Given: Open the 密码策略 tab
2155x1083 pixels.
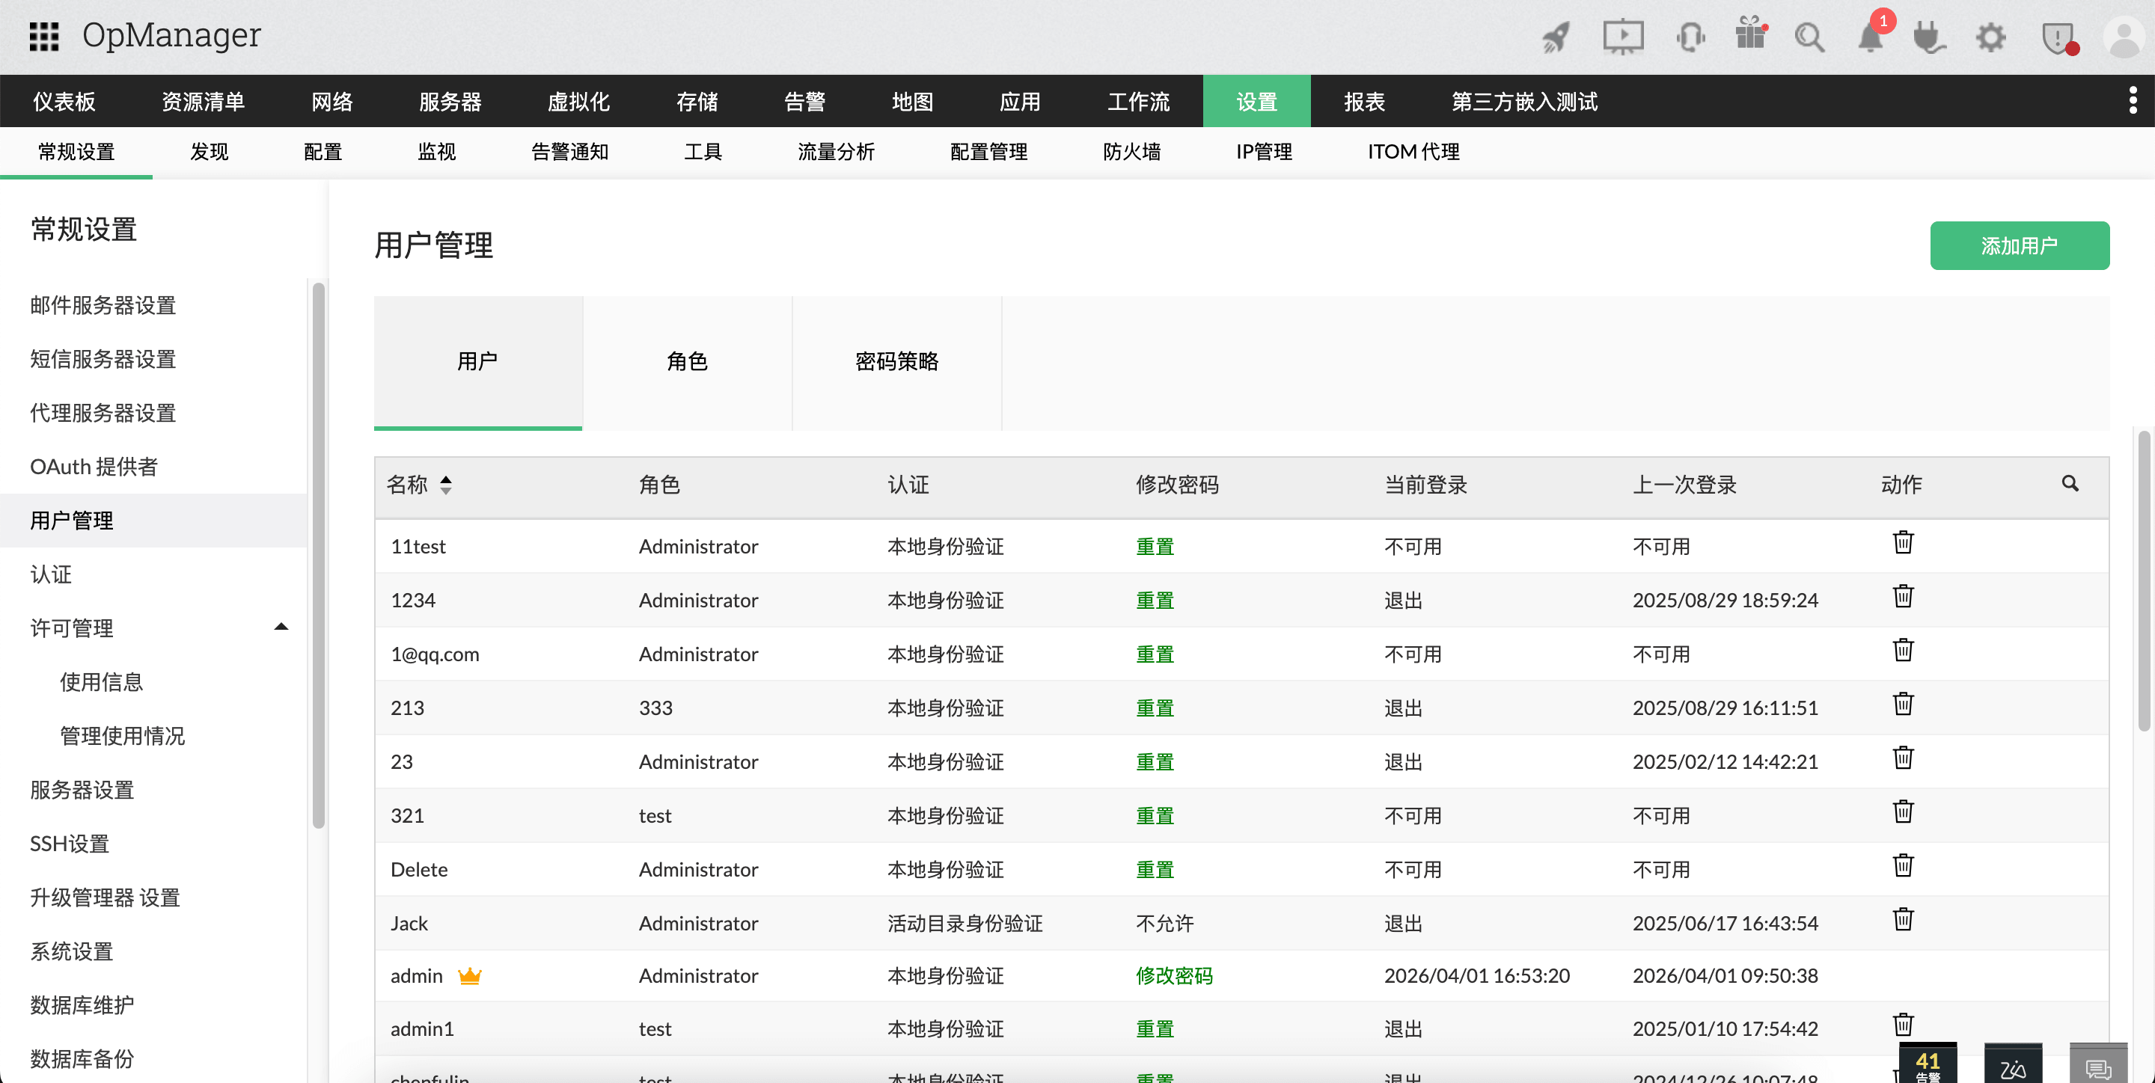Looking at the screenshot, I should [x=896, y=361].
